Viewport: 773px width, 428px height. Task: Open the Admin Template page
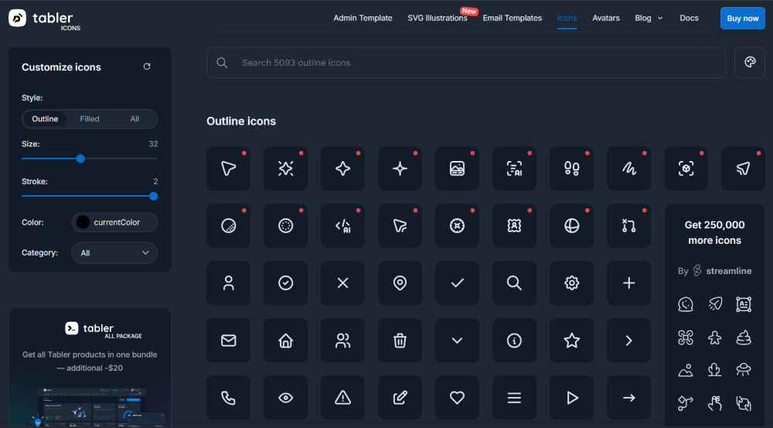tap(363, 19)
